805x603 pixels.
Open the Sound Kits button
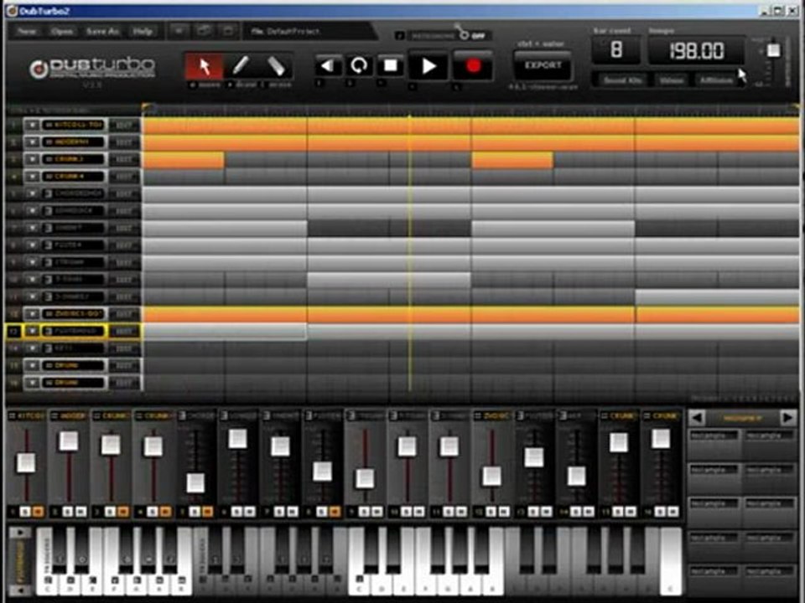coord(622,80)
